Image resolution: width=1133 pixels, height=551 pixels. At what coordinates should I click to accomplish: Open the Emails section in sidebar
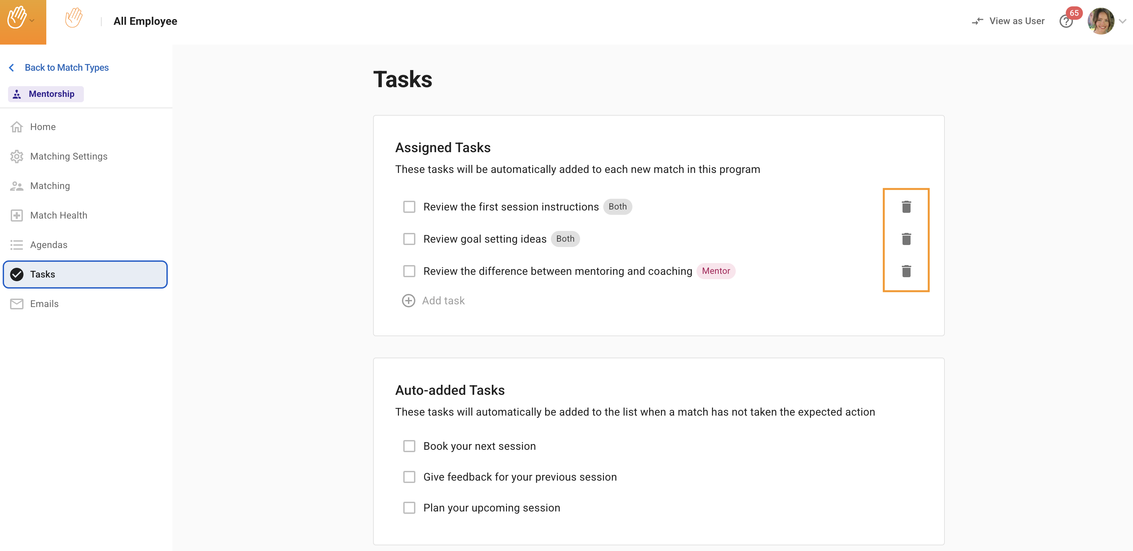tap(44, 304)
